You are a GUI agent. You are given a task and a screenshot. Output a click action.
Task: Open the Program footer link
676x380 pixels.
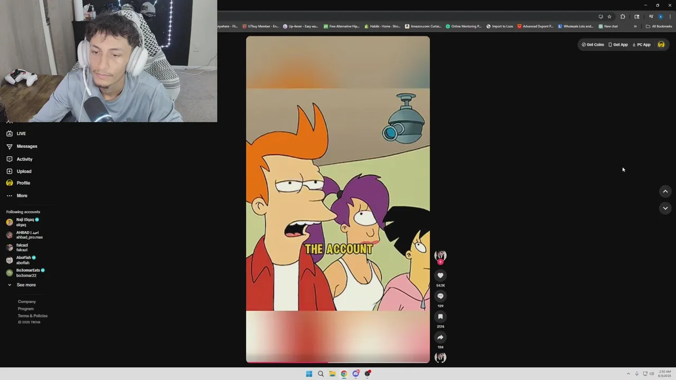click(x=25, y=309)
